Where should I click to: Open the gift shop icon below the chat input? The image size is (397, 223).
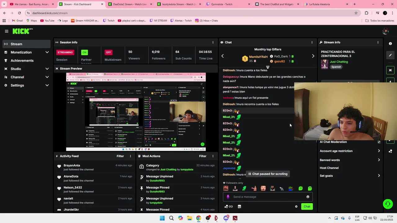coord(239,207)
